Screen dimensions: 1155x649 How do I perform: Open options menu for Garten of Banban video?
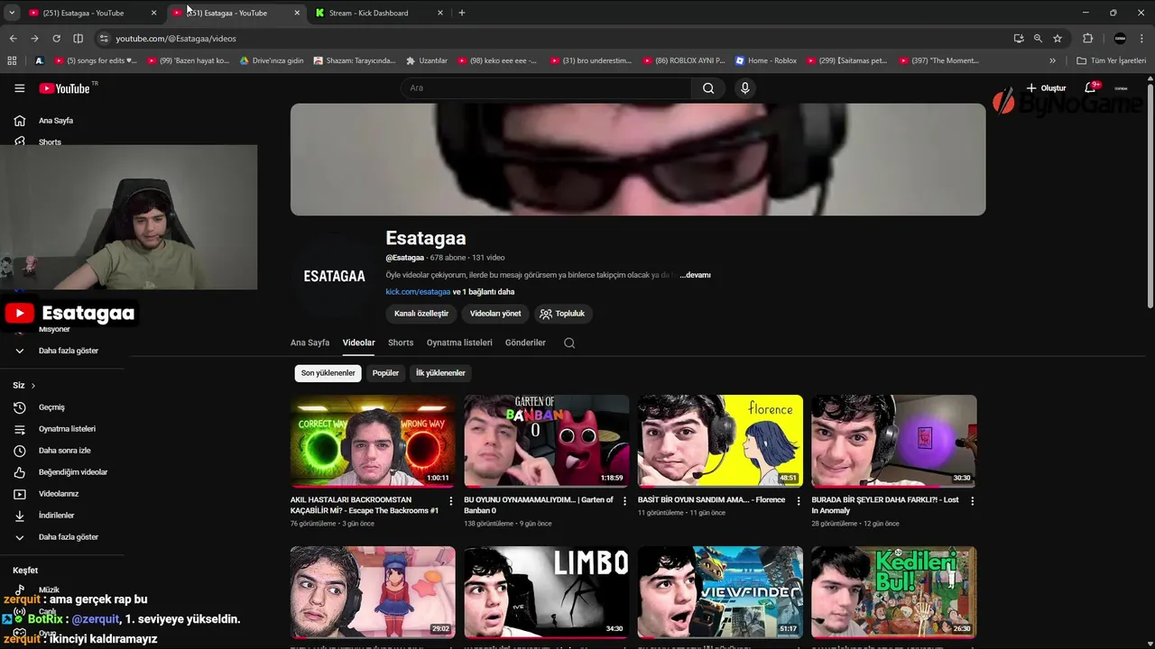pyautogui.click(x=624, y=501)
